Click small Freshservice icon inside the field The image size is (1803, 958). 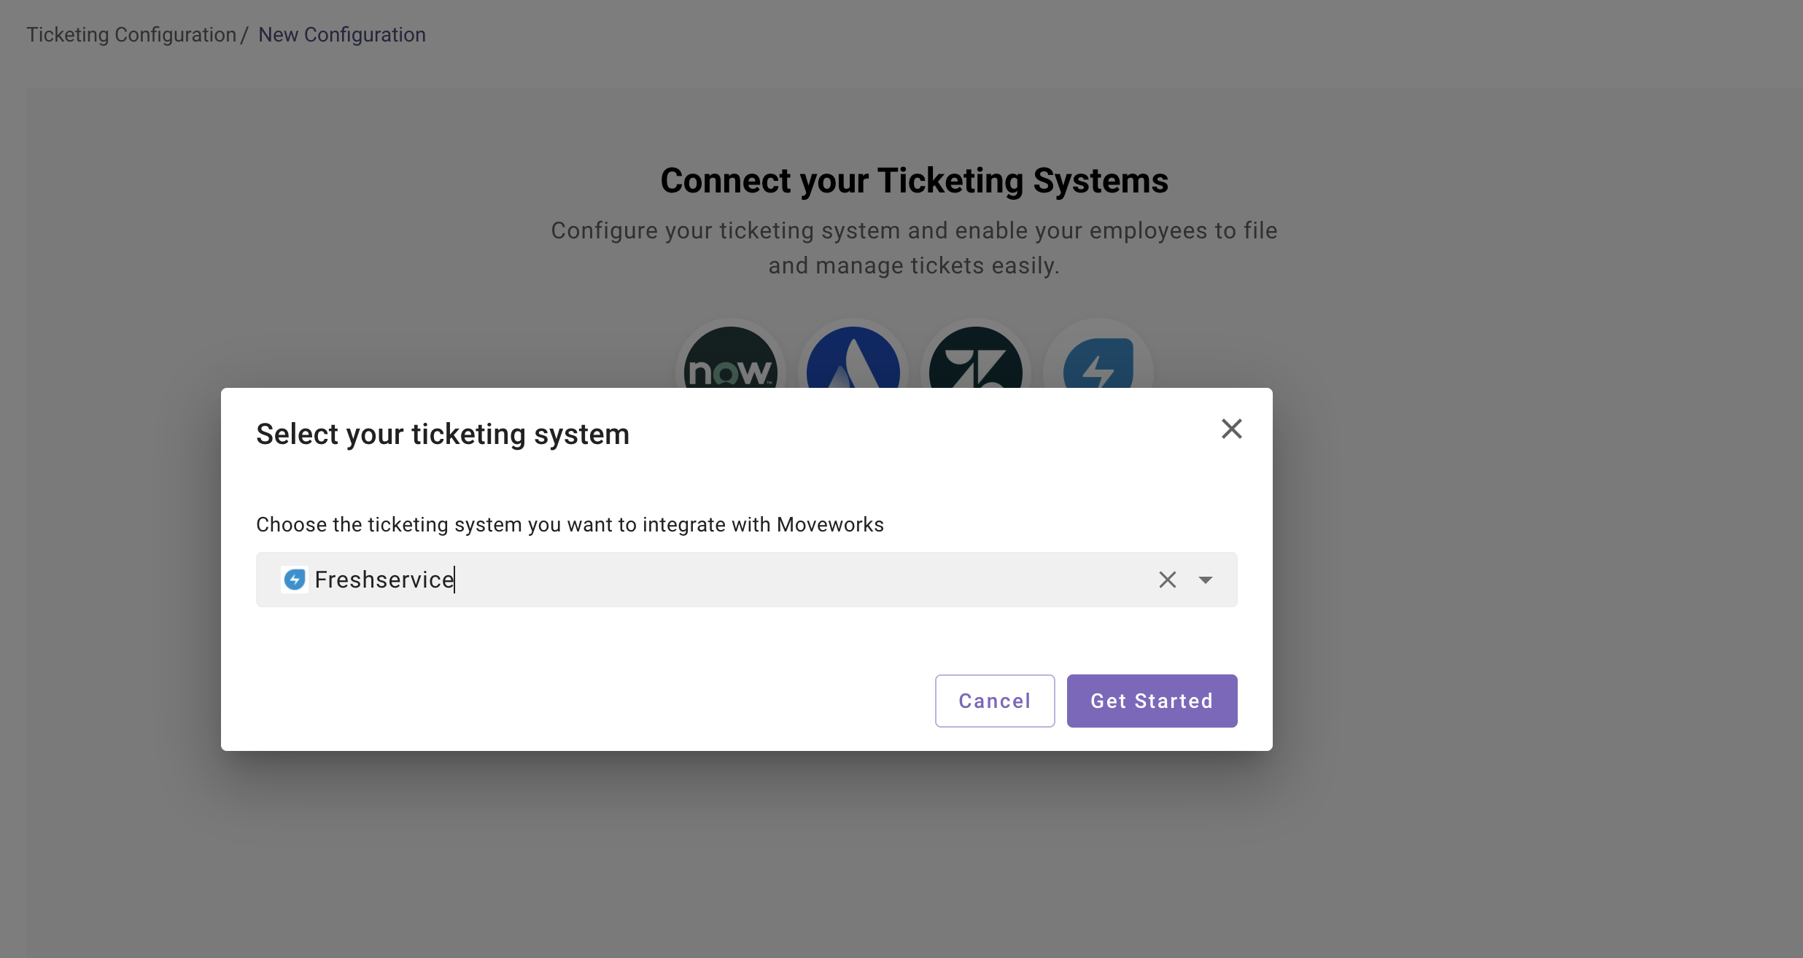click(x=295, y=580)
